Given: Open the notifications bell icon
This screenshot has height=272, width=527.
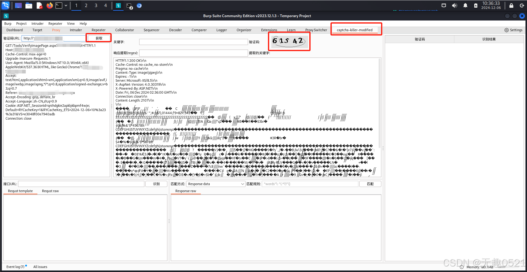Looking at the screenshot, I should pyautogui.click(x=465, y=6).
